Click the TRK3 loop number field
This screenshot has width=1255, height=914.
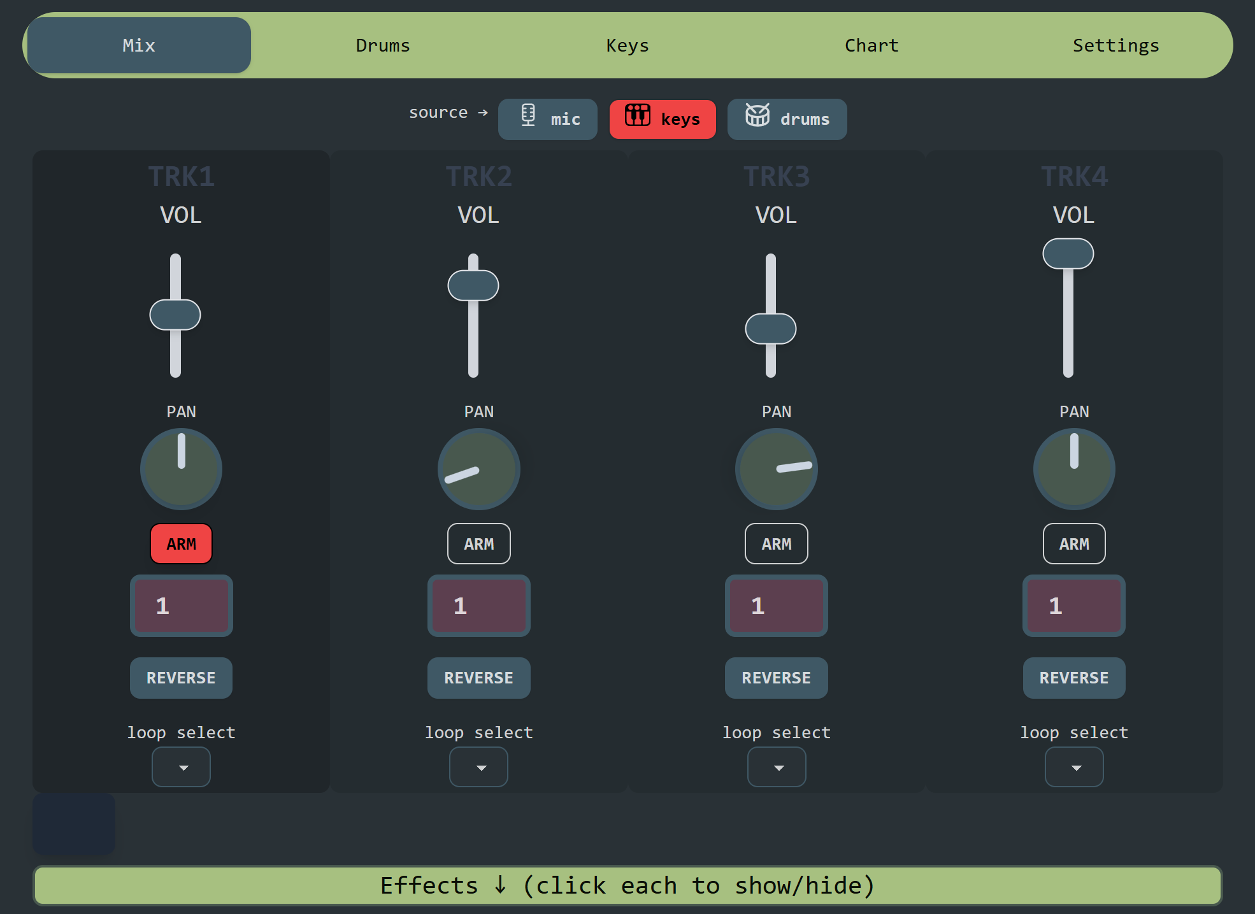coord(776,606)
